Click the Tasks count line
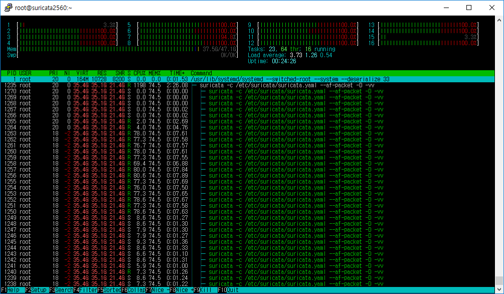The image size is (504, 294). click(x=291, y=49)
